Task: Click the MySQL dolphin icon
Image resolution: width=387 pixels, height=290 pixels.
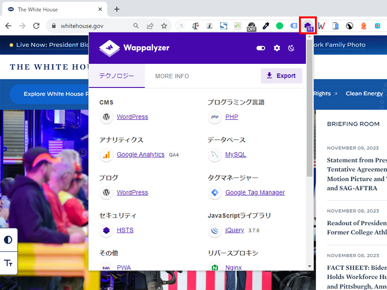Action: tap(215, 155)
